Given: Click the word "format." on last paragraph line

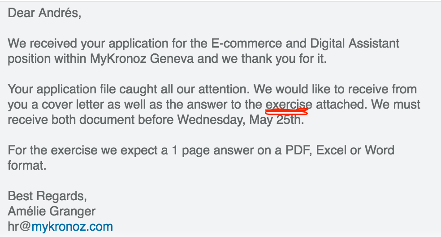Looking at the screenshot, I should [x=27, y=165].
